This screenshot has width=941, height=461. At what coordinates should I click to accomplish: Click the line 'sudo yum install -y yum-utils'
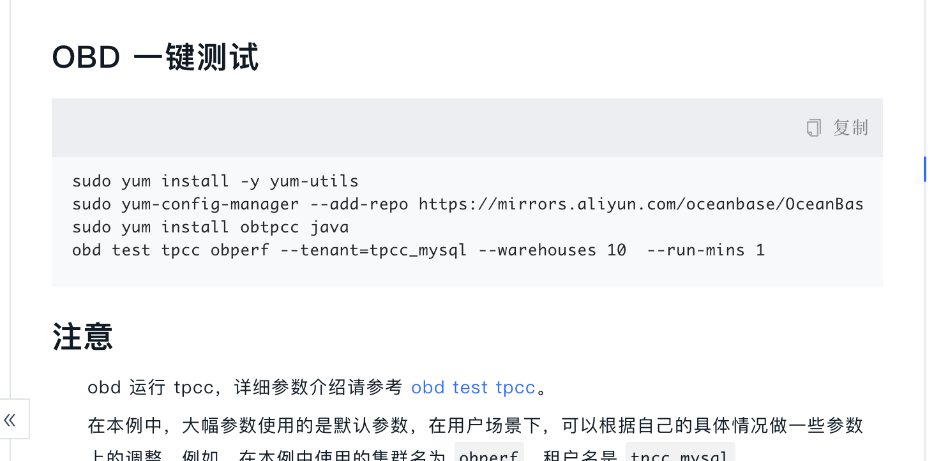coord(216,181)
